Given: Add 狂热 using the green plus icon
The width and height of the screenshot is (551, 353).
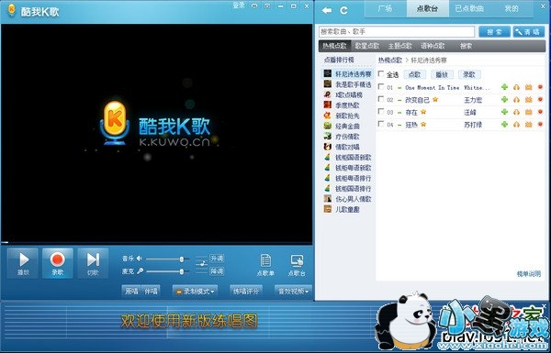Looking at the screenshot, I should [504, 124].
